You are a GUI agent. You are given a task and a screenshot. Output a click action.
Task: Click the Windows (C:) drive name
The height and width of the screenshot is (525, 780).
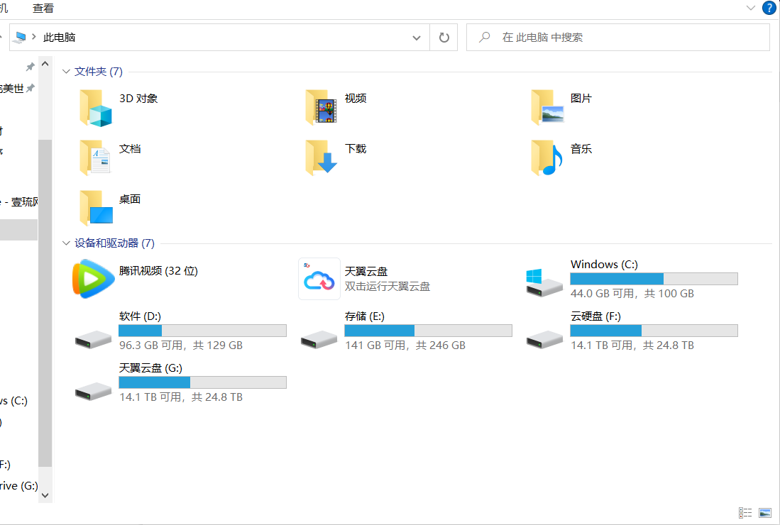coord(605,265)
